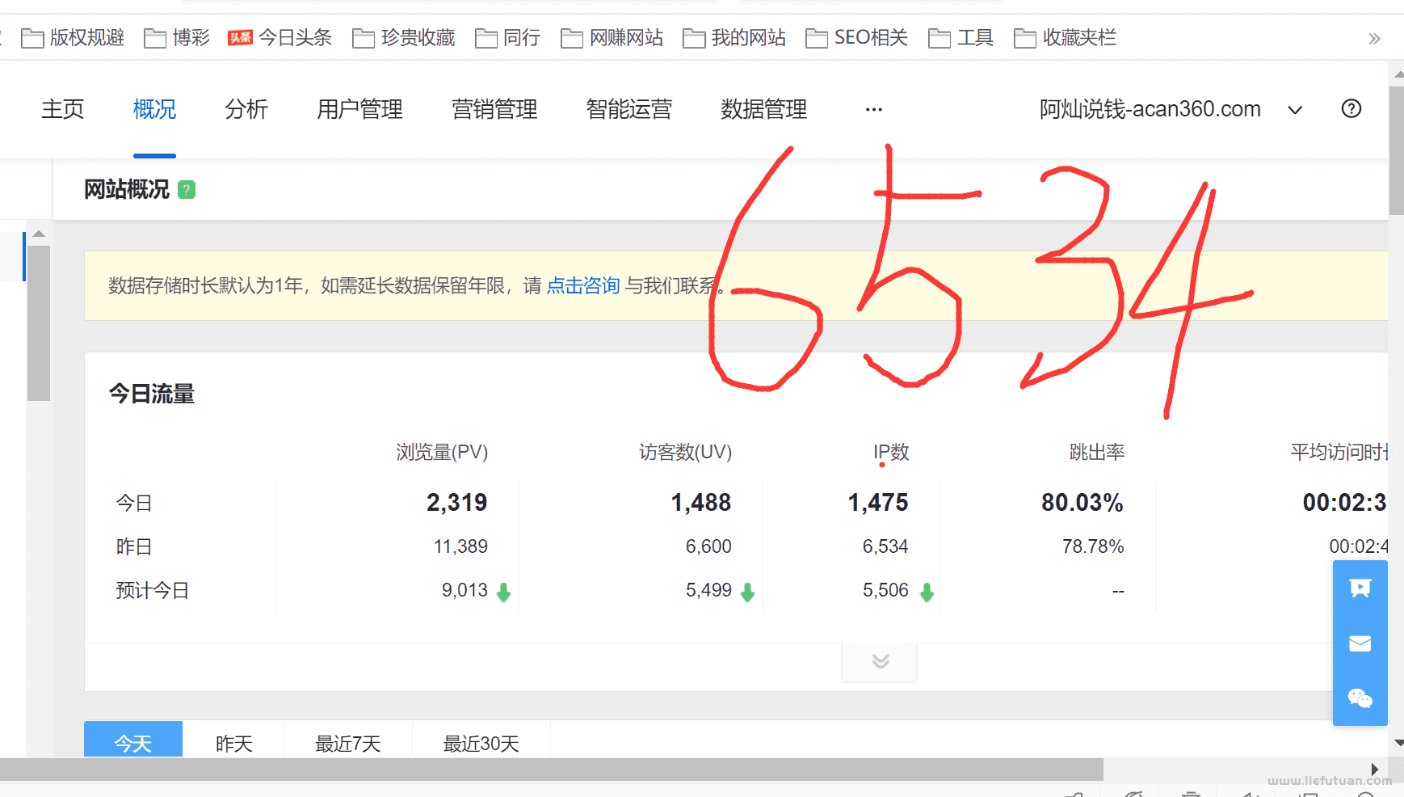Open the 智能运营 tab

click(628, 109)
